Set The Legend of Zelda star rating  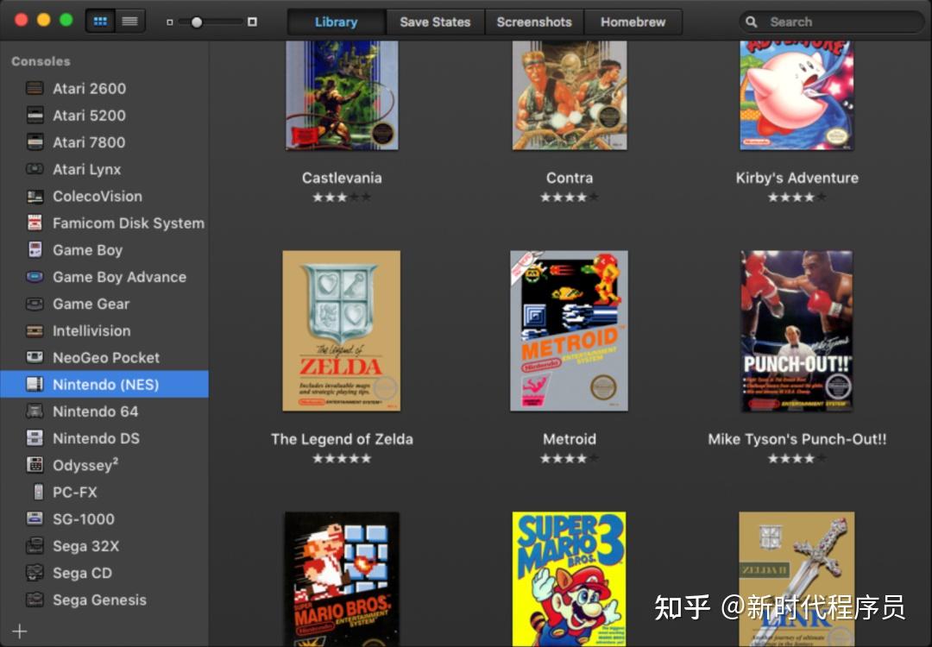click(342, 458)
